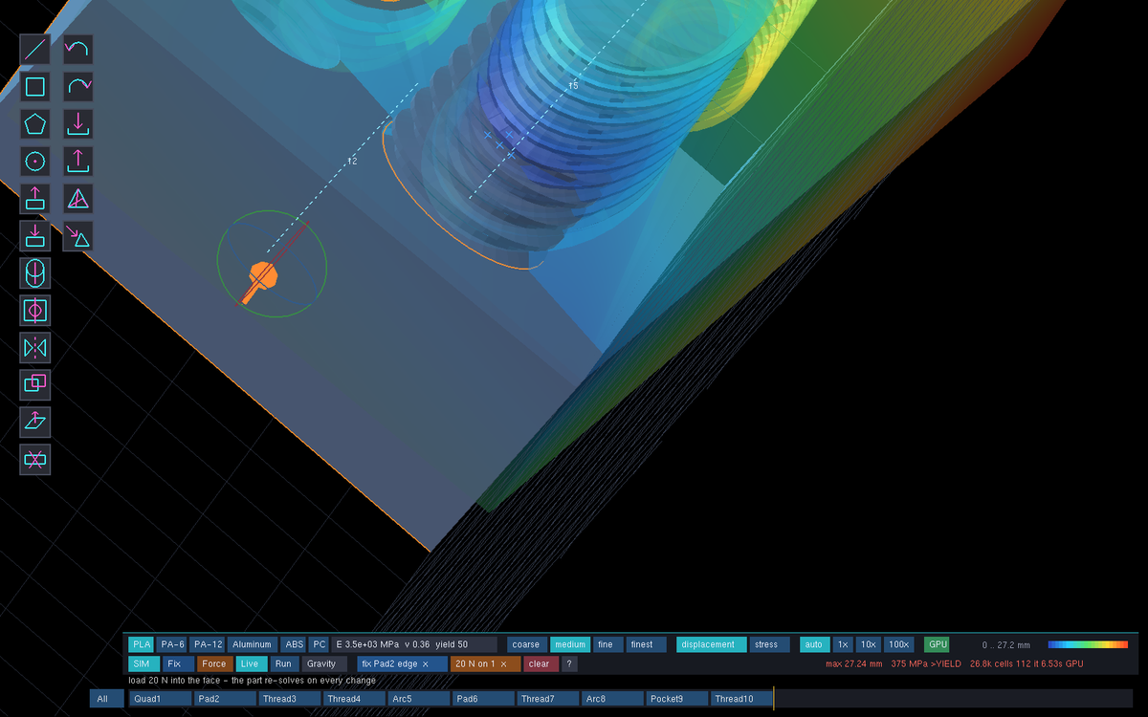Screen dimensions: 1148x717
Task: Select the boolean overlapping-squares tool
Action: pos(35,385)
